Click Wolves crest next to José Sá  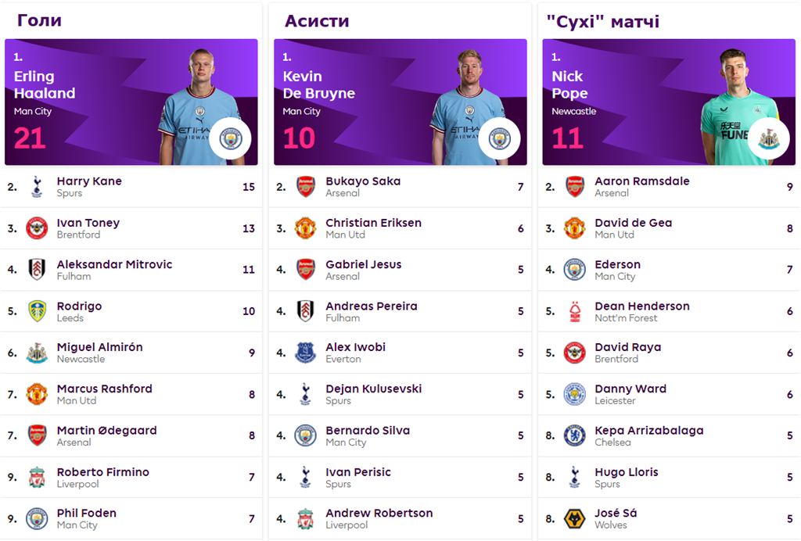(x=575, y=519)
